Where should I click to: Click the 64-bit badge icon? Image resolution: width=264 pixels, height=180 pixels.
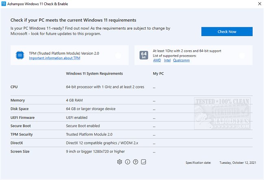144,56
